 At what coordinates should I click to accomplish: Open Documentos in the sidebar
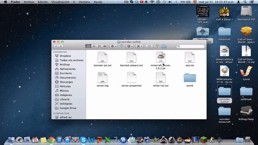pyautogui.click(x=68, y=78)
